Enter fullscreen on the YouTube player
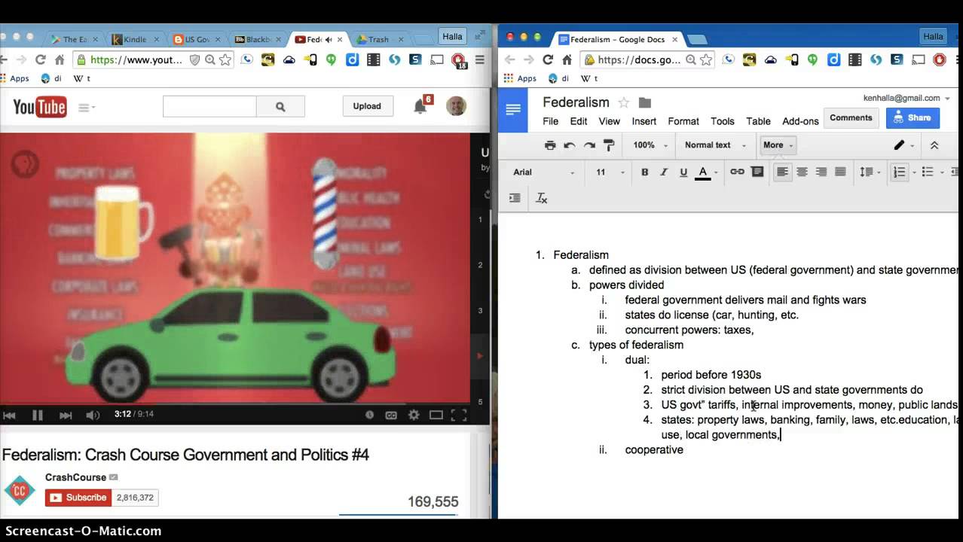The width and height of the screenshot is (963, 542). click(458, 415)
